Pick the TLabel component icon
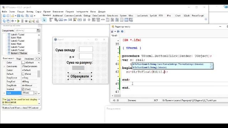Screen dimensions: 228x128 [66, 20]
